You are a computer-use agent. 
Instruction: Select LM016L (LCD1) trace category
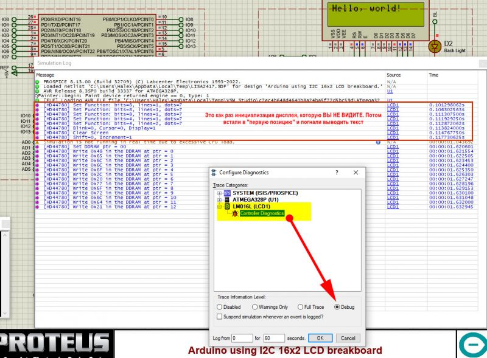point(251,207)
